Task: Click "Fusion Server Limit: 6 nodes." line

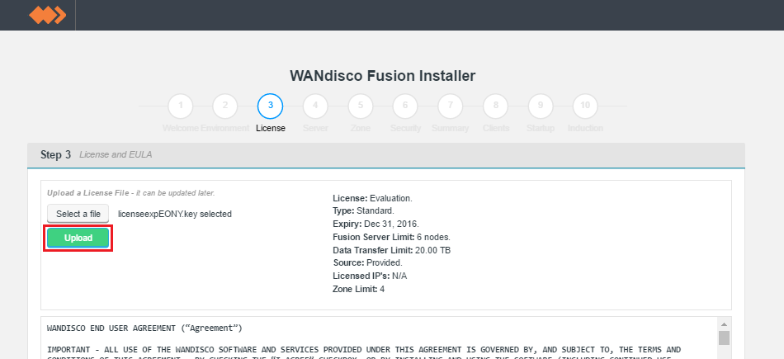Action: click(x=391, y=237)
